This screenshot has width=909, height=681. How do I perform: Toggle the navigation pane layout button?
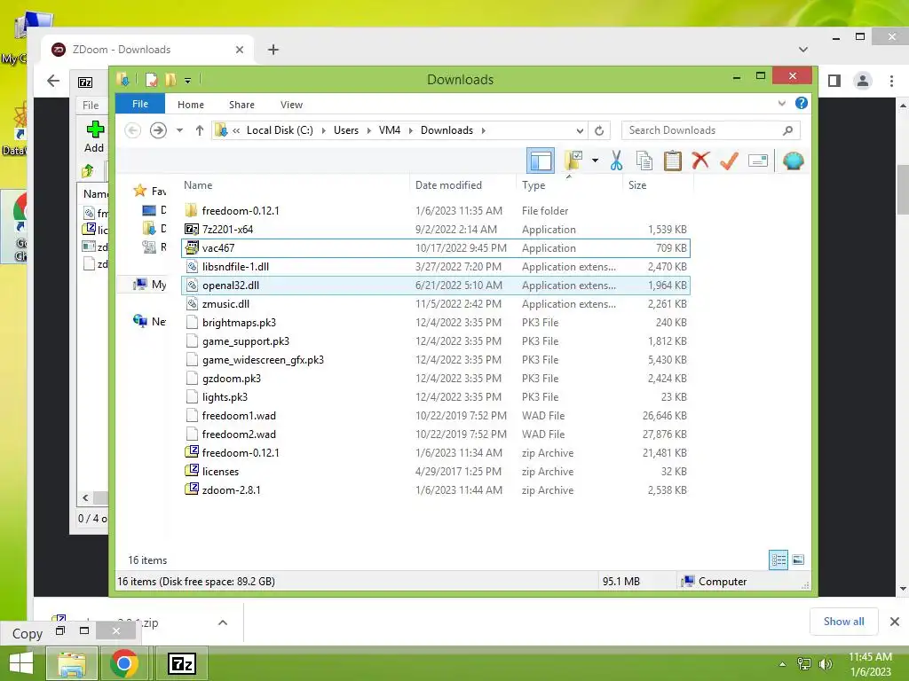coord(541,161)
